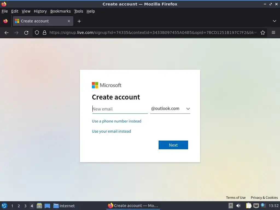Switch to virtual desktop 3
The width and height of the screenshot is (280, 210).
click(25, 206)
